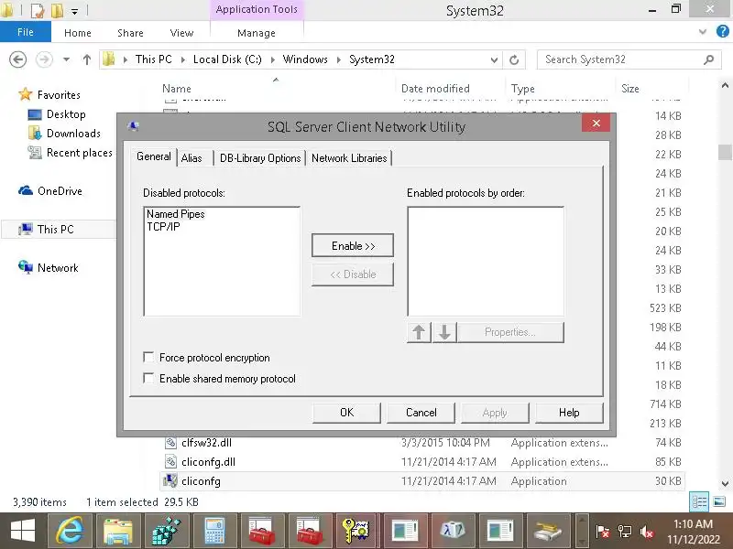Open File Explorer from the taskbar
733x549 pixels.
click(118, 532)
